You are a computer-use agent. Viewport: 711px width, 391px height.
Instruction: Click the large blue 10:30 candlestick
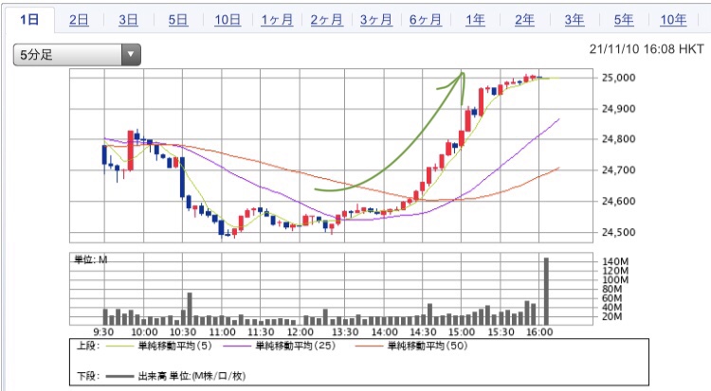[182, 178]
